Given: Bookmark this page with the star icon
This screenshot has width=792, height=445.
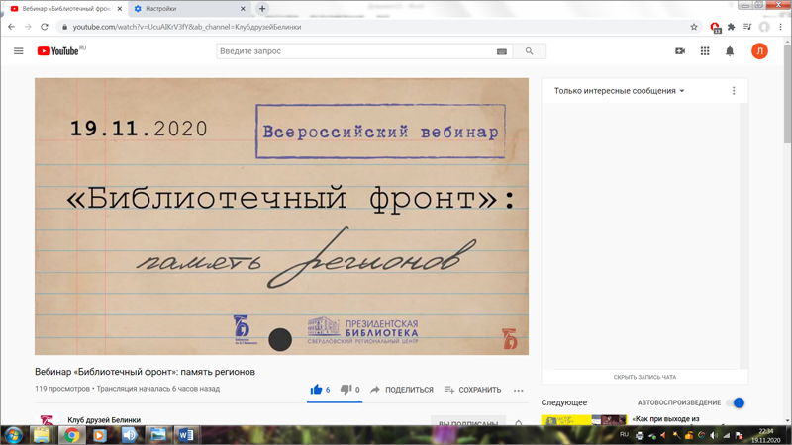Looking at the screenshot, I should coord(694,27).
